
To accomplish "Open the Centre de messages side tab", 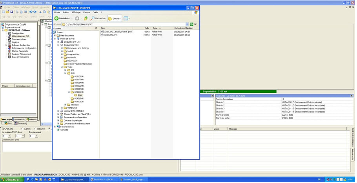I will tap(353, 137).
